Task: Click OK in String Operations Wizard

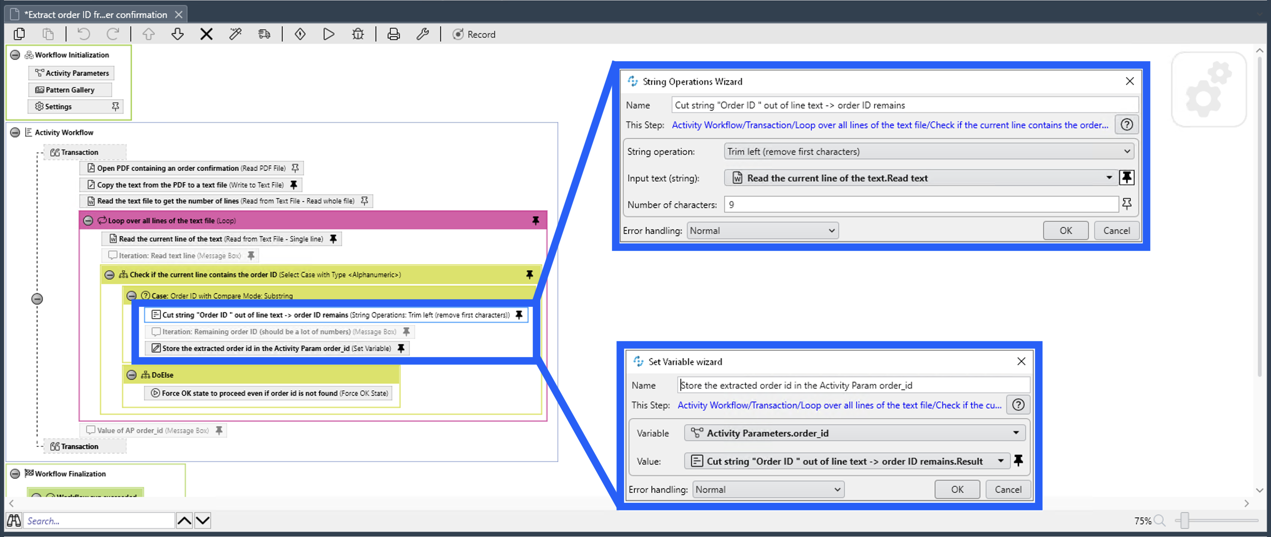Action: (x=1065, y=230)
